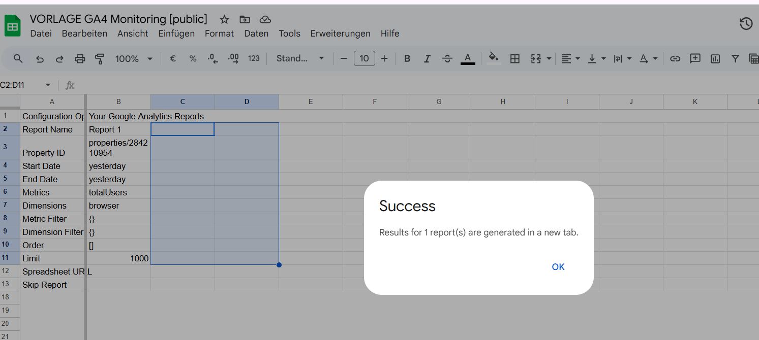Click the font size input field
759x340 pixels.
coord(364,59)
